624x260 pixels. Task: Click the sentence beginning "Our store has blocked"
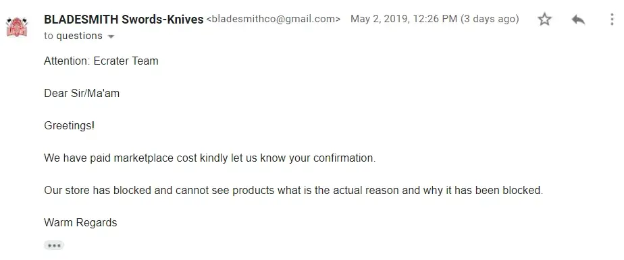point(293,191)
